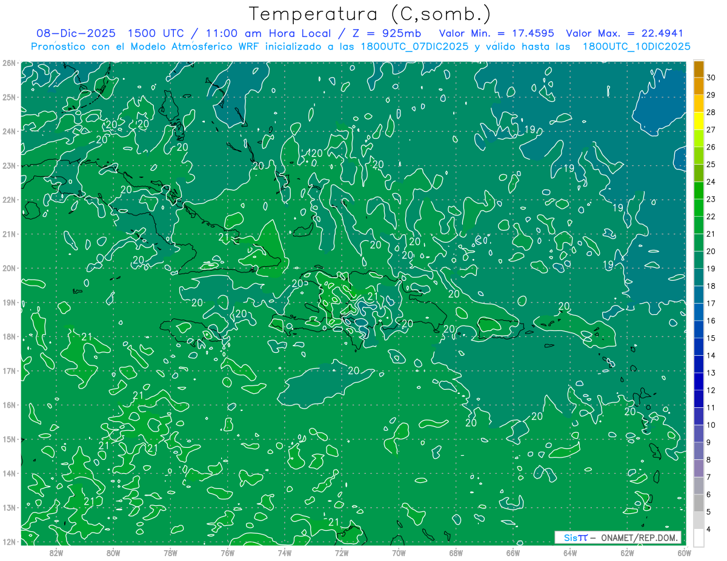
Task: Click the '18N' latitude label
Action: tap(9, 336)
